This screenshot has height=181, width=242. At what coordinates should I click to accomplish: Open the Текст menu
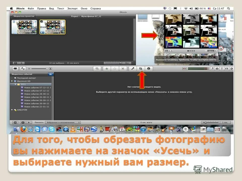click(x=60, y=9)
